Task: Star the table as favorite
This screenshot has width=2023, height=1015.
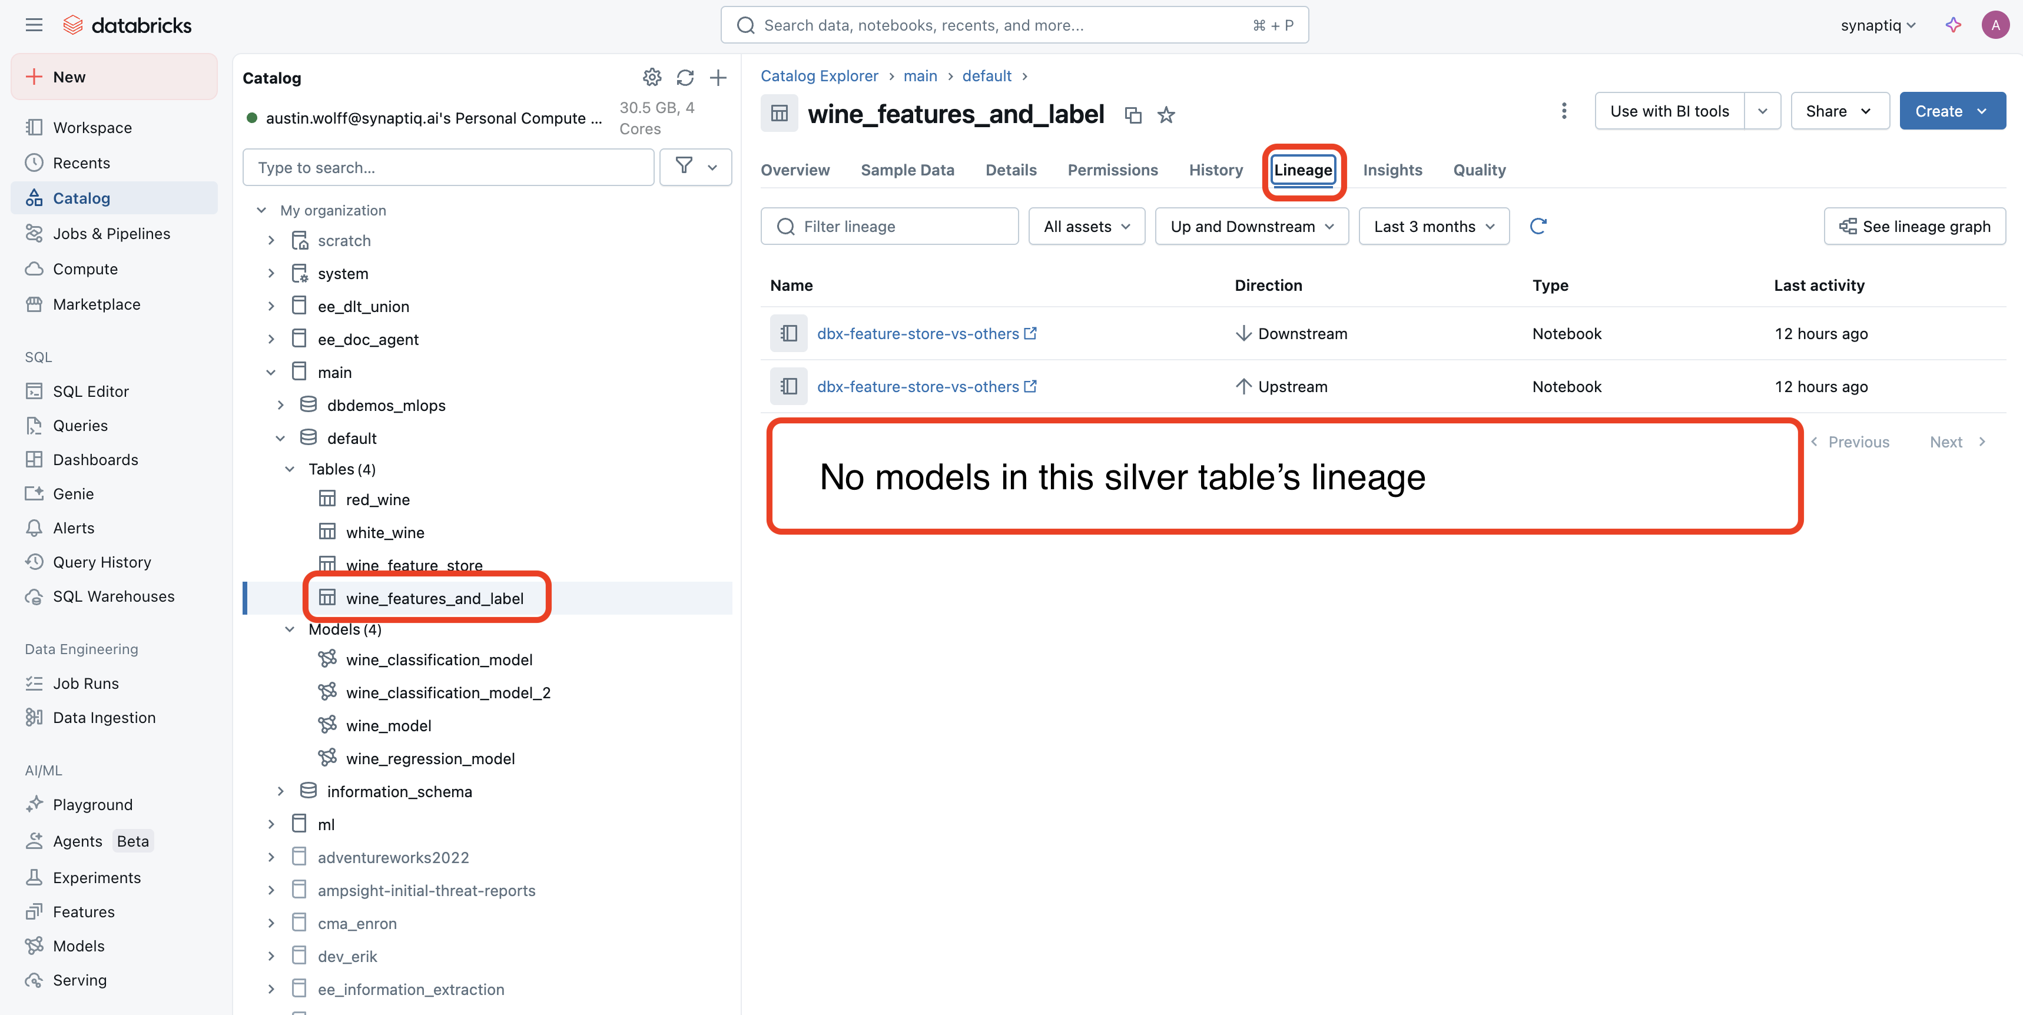Action: pos(1166,115)
